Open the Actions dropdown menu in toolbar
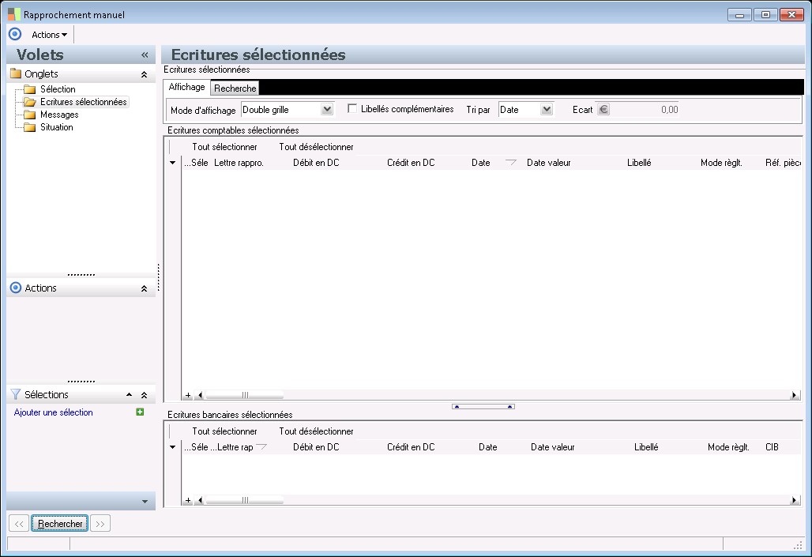Screen dimensions: 812x557 pyautogui.click(x=49, y=35)
